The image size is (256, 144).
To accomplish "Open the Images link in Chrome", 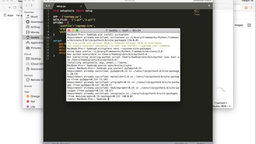I will pos(239,25).
